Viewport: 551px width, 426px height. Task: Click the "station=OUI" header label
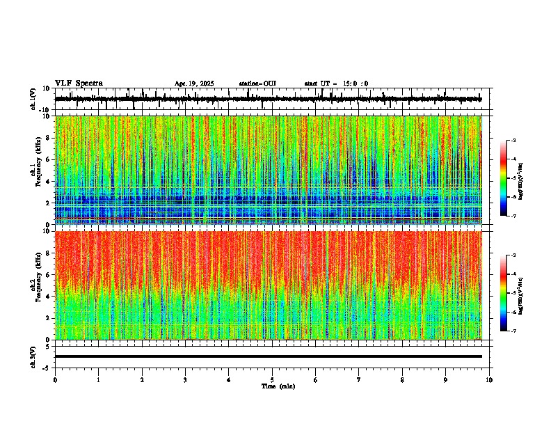click(x=257, y=84)
